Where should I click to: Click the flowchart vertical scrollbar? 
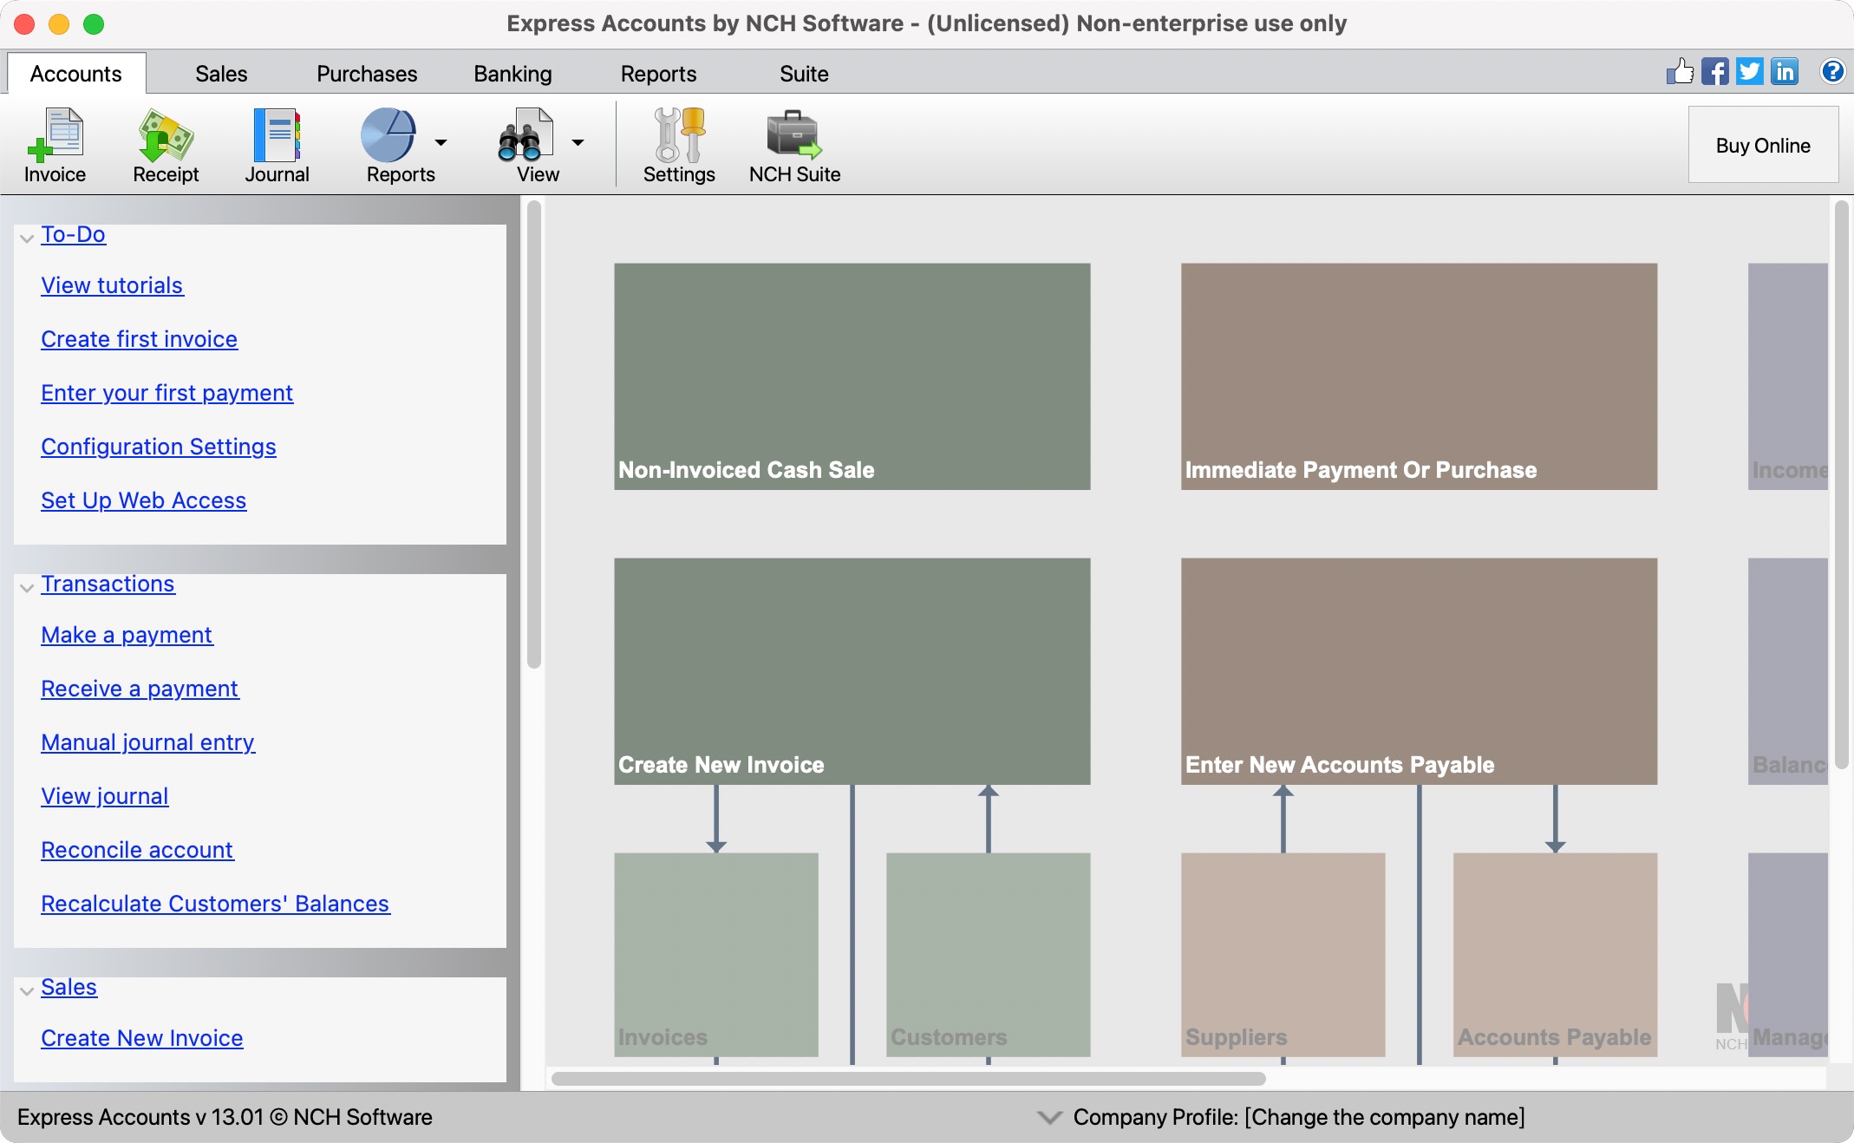(1842, 486)
